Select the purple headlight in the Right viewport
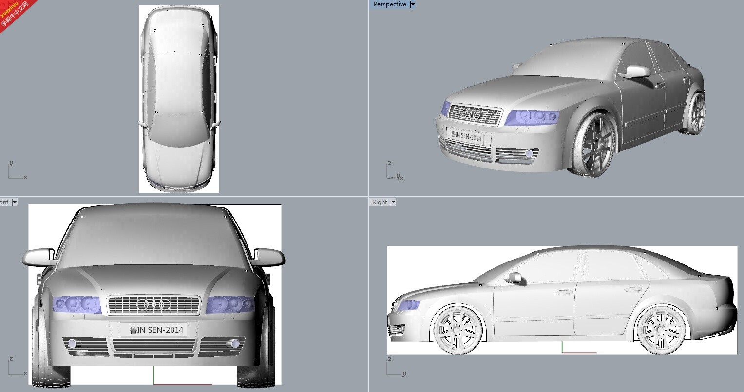The height and width of the screenshot is (392, 744). [408, 305]
